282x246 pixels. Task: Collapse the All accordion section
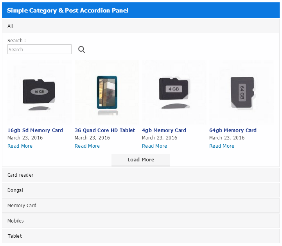coord(141,26)
